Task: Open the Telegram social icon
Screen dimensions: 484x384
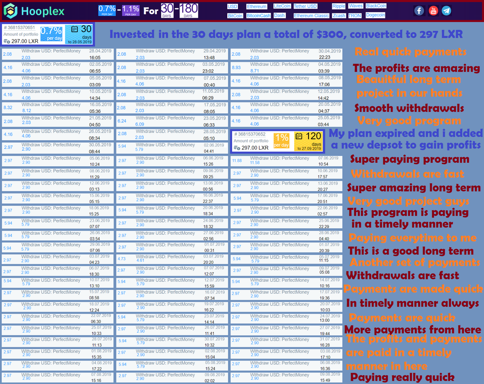Action: pyautogui.click(x=447, y=11)
